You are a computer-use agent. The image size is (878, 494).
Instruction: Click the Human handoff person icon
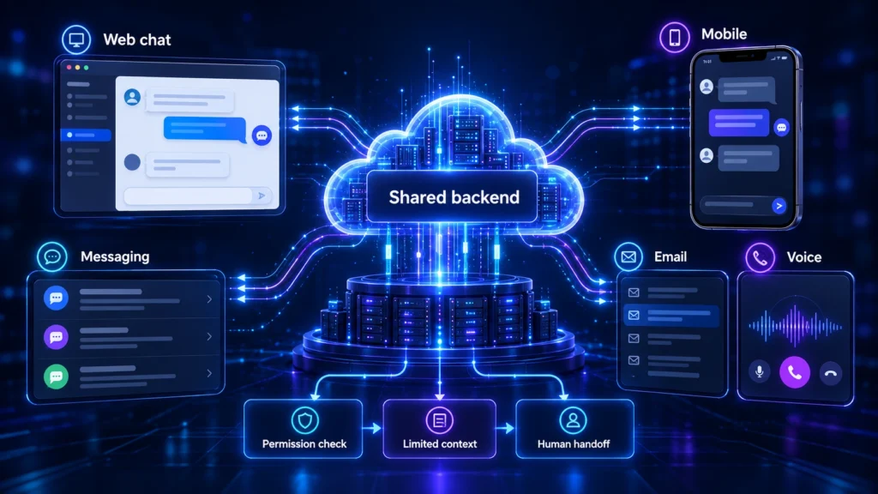(573, 420)
